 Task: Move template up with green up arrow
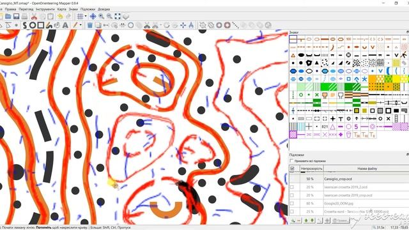coord(306,220)
